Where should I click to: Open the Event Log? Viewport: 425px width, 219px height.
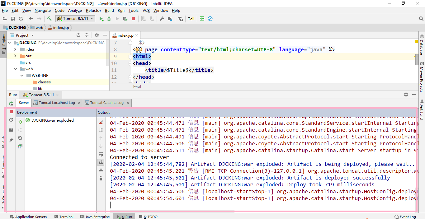405,217
